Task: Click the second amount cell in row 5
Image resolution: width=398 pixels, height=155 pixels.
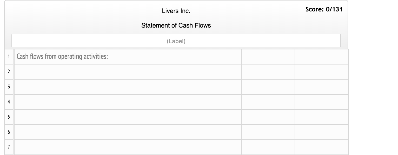Action: point(321,117)
